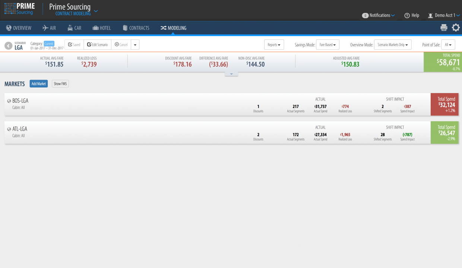Click the Prime Sourcing logo
This screenshot has width=462, height=268.
[x=19, y=9]
